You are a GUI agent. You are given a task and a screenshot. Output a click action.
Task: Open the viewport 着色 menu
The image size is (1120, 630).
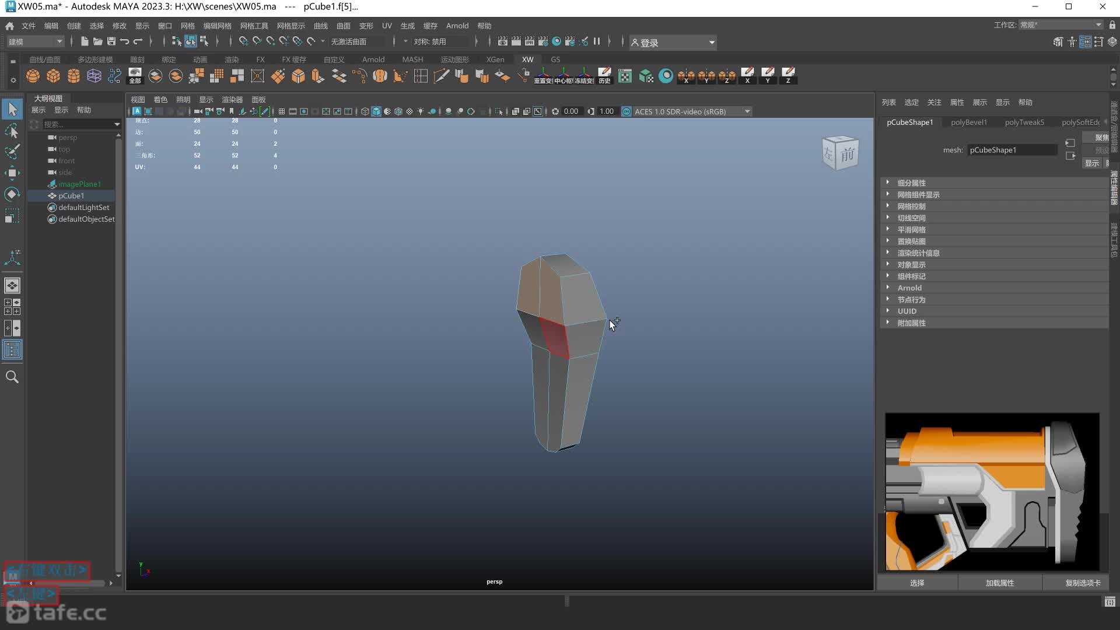pos(160,100)
